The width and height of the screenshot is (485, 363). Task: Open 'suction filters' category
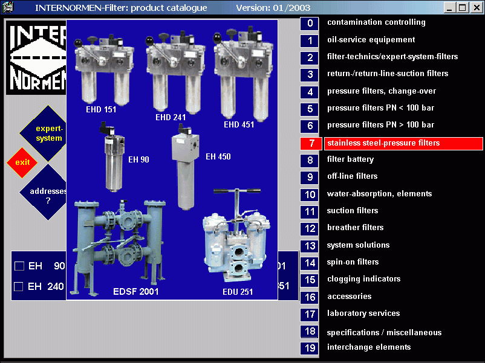pos(353,211)
